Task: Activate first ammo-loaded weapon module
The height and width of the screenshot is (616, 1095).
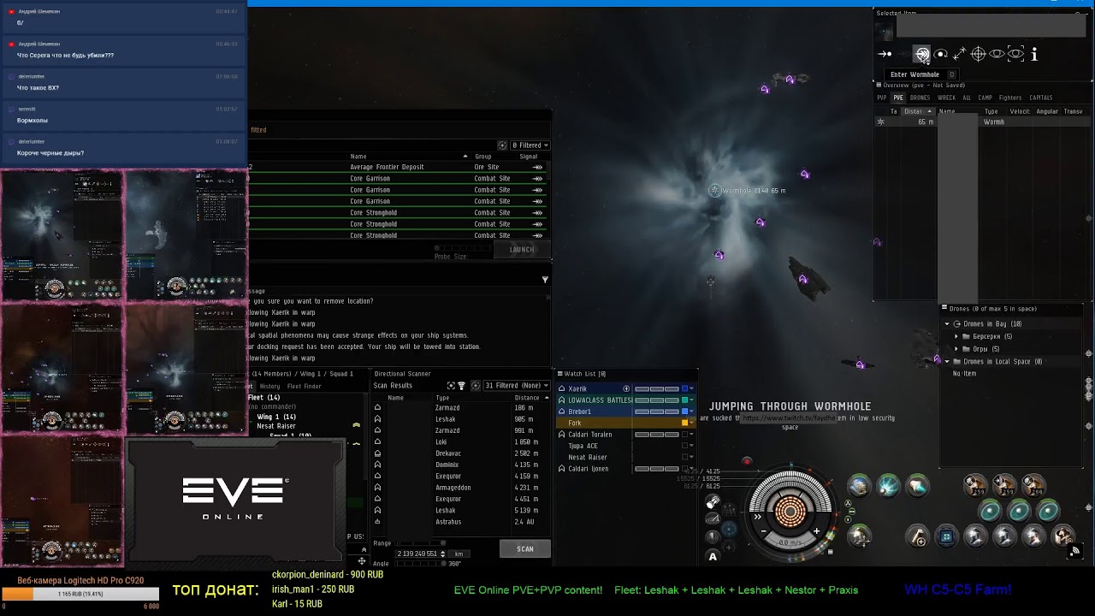Action: 975,486
